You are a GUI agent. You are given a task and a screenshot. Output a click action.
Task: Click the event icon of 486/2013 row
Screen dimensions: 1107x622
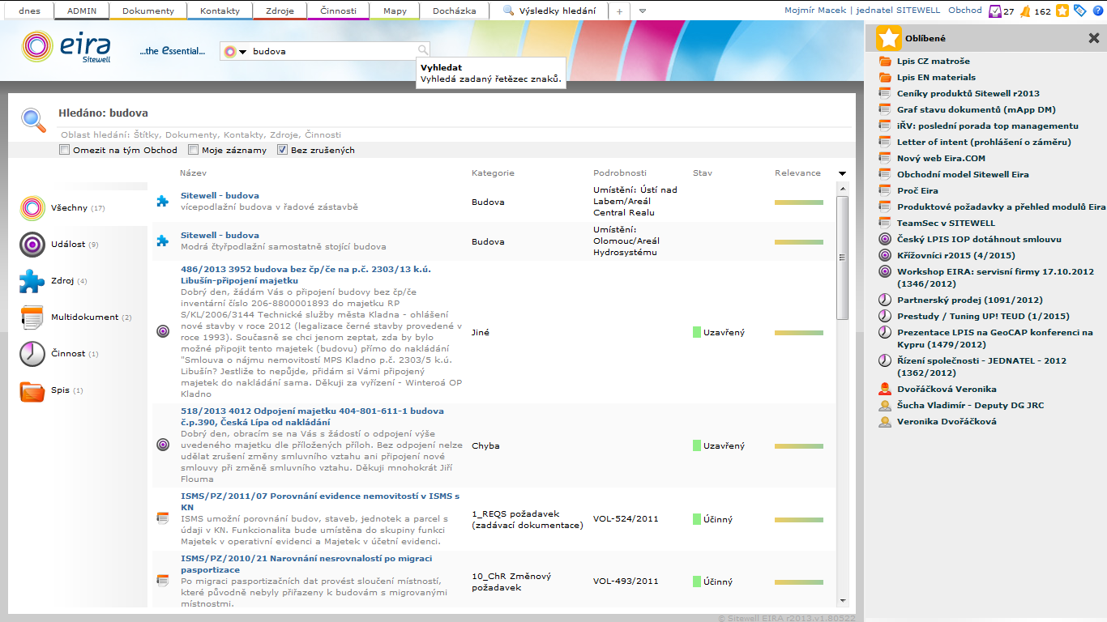tap(163, 332)
